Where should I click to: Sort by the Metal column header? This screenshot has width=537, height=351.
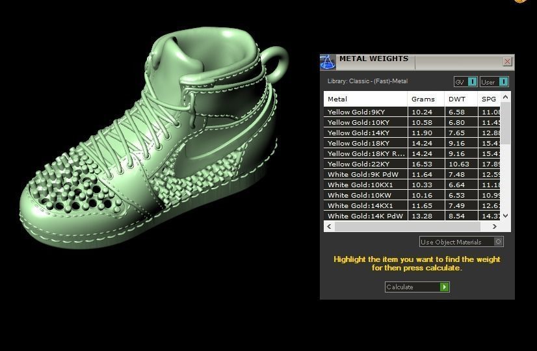[x=365, y=99]
